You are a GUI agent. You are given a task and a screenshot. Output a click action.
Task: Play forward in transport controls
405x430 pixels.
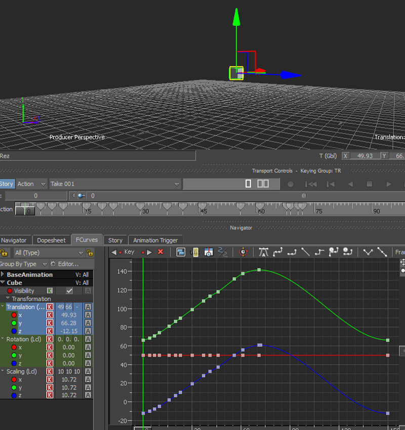tap(389, 184)
